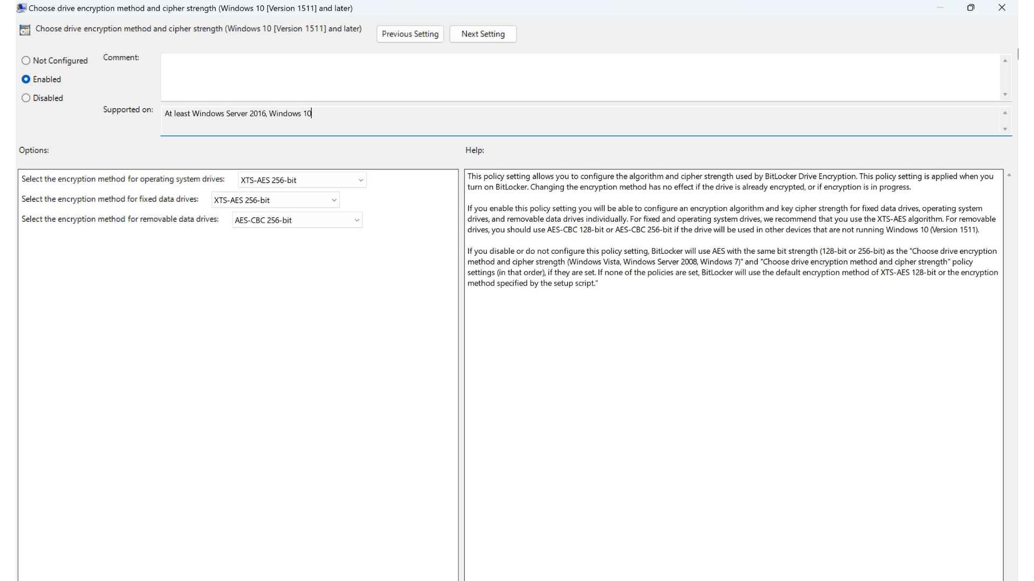Screen dimensions: 1034x581
Task: Select AES-CBC 256-bit for removable data drives
Action: pyautogui.click(x=295, y=219)
